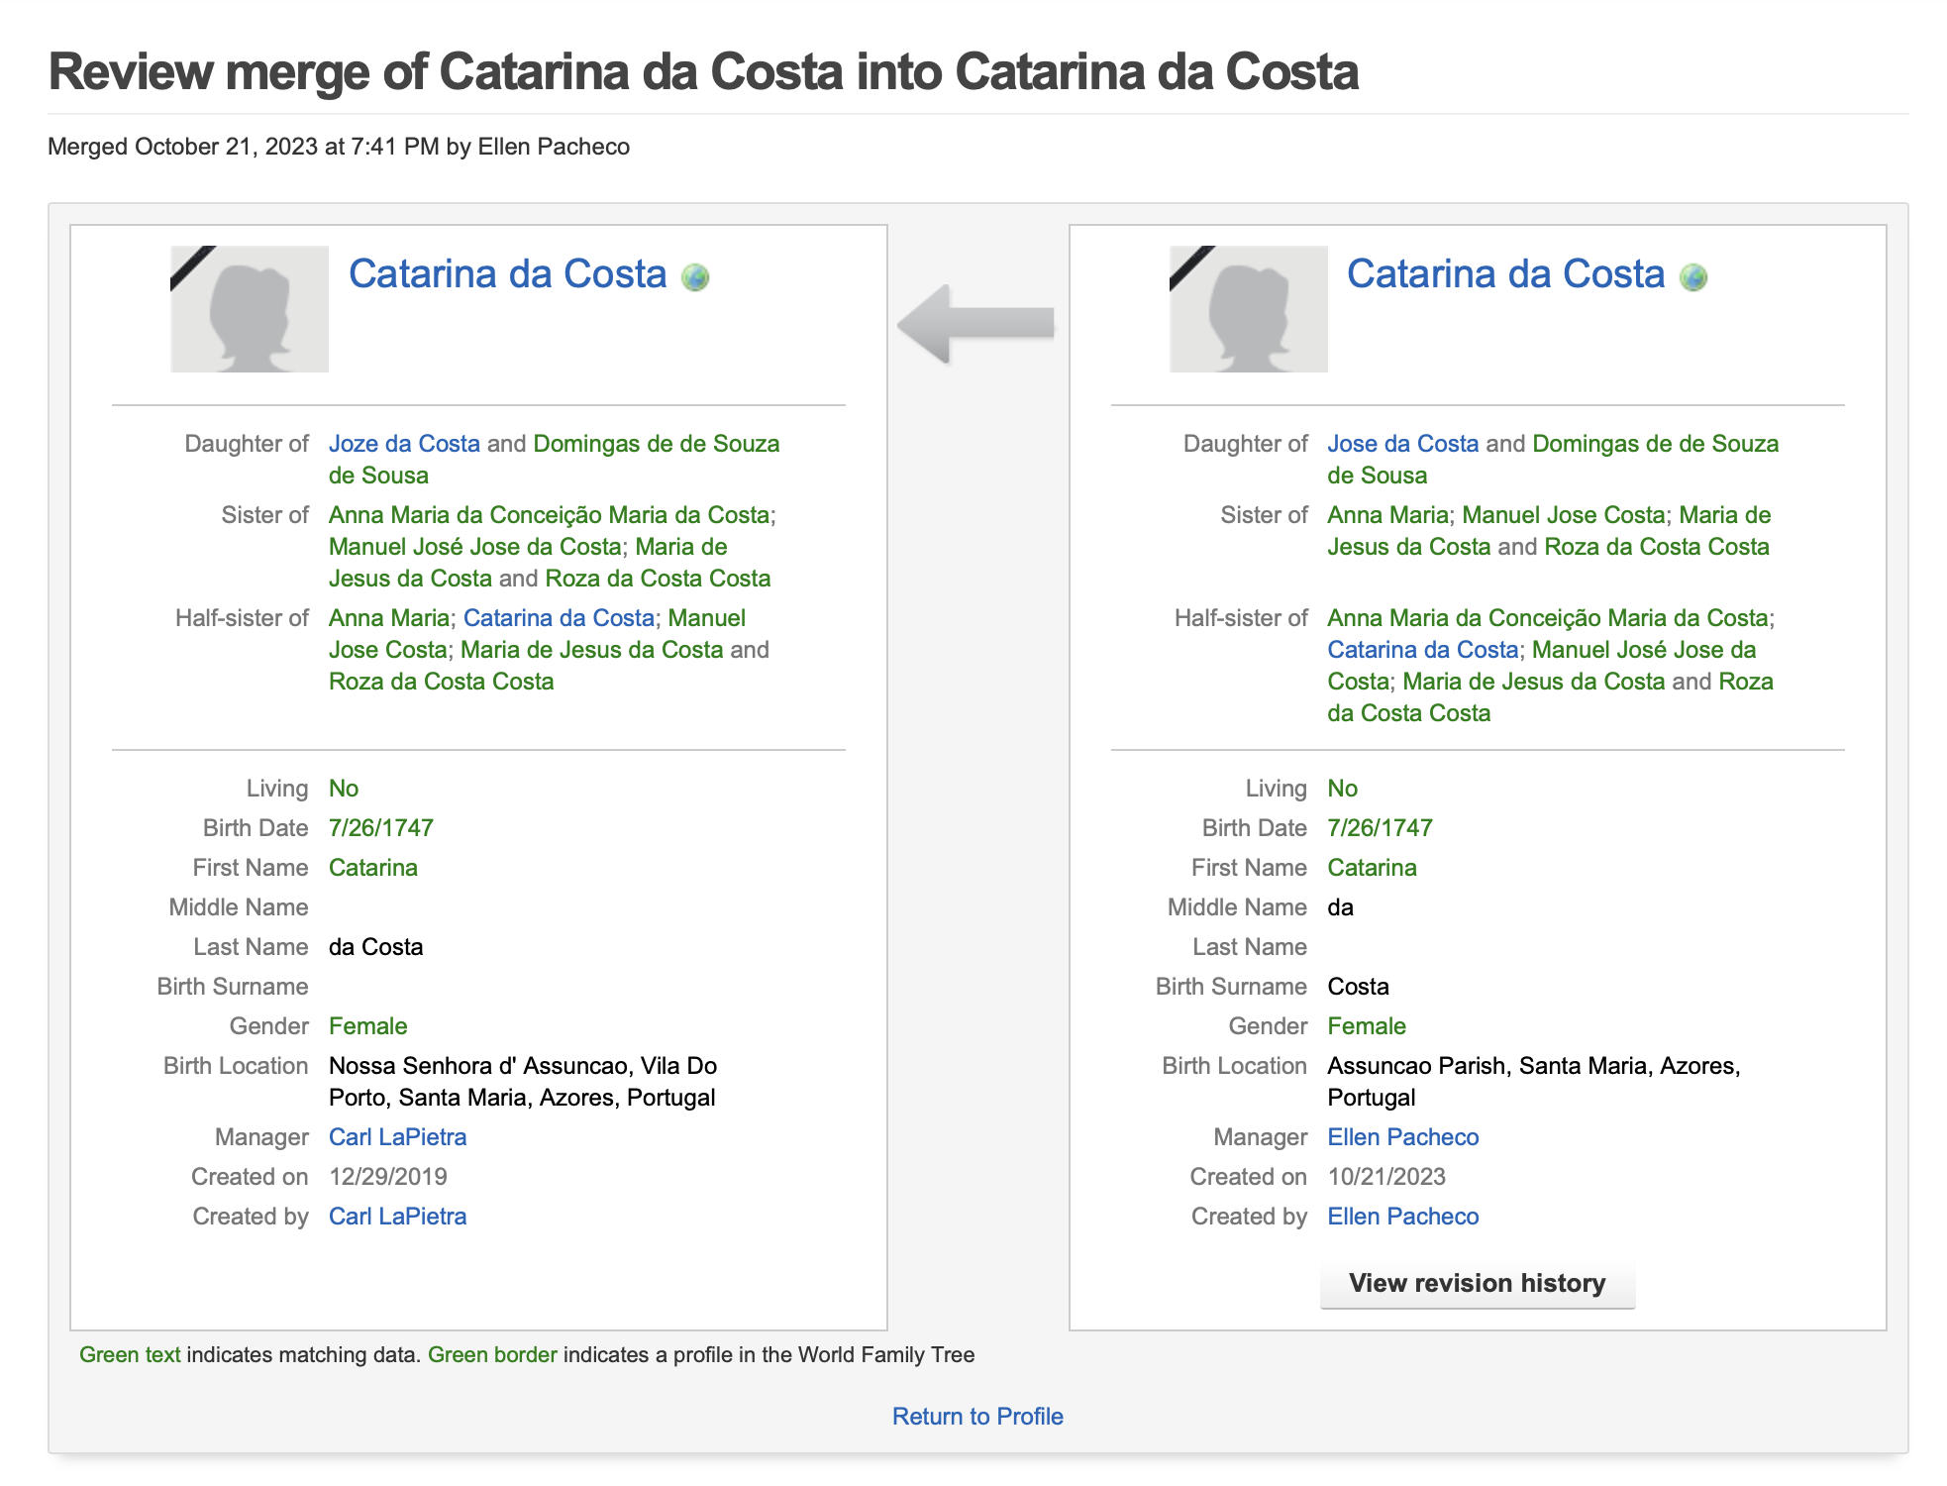Open father Jose da Costa link

(1402, 444)
